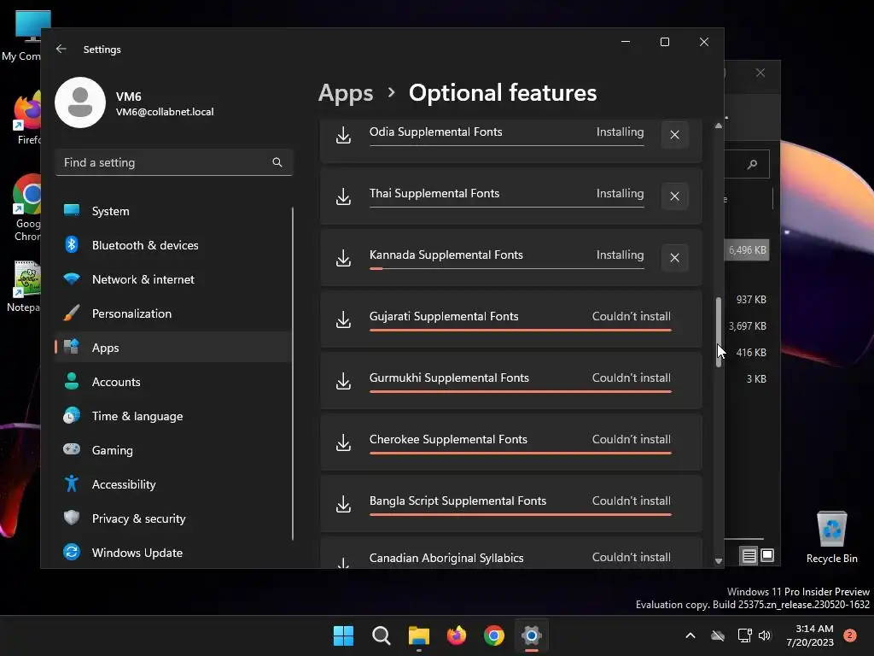Open the notification badge in the tray
The width and height of the screenshot is (874, 656).
click(x=850, y=635)
